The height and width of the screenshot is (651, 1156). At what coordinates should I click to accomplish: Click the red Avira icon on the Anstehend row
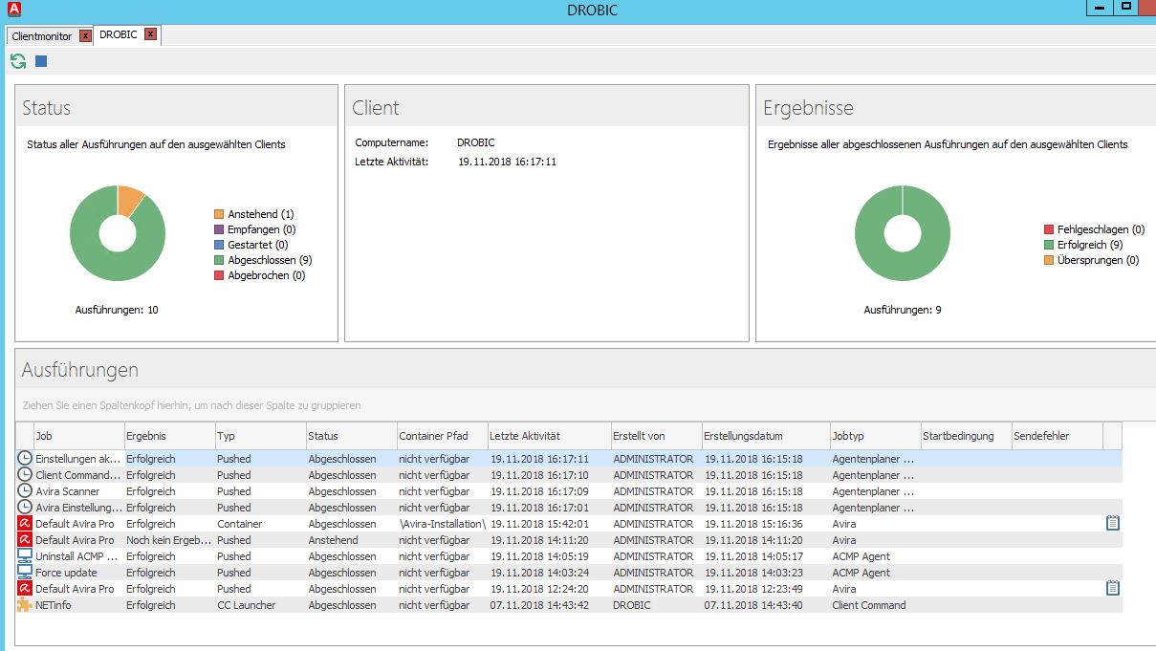(x=25, y=540)
